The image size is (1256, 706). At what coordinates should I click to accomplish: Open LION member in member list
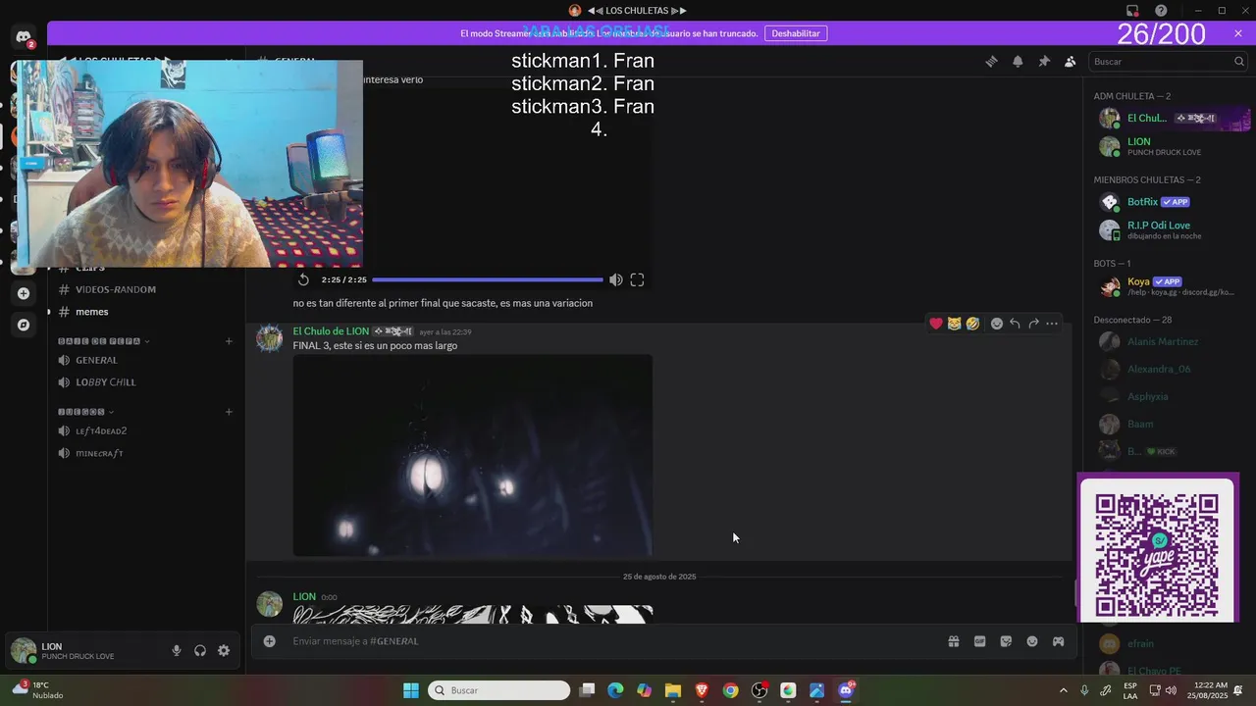1172,146
